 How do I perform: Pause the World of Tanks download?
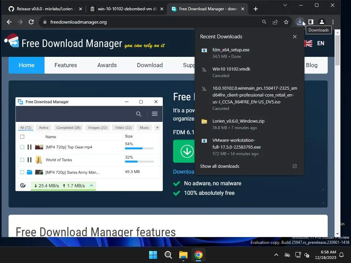[x=29, y=160]
